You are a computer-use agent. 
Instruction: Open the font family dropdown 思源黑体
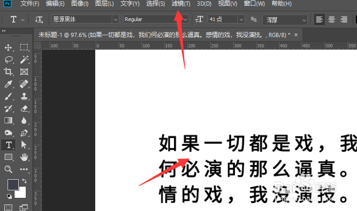(116, 20)
